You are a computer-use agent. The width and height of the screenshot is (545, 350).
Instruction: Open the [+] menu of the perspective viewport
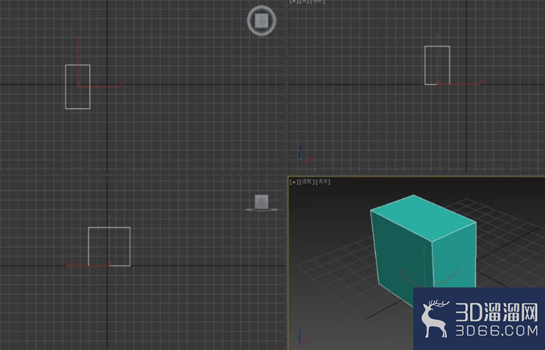point(294,181)
